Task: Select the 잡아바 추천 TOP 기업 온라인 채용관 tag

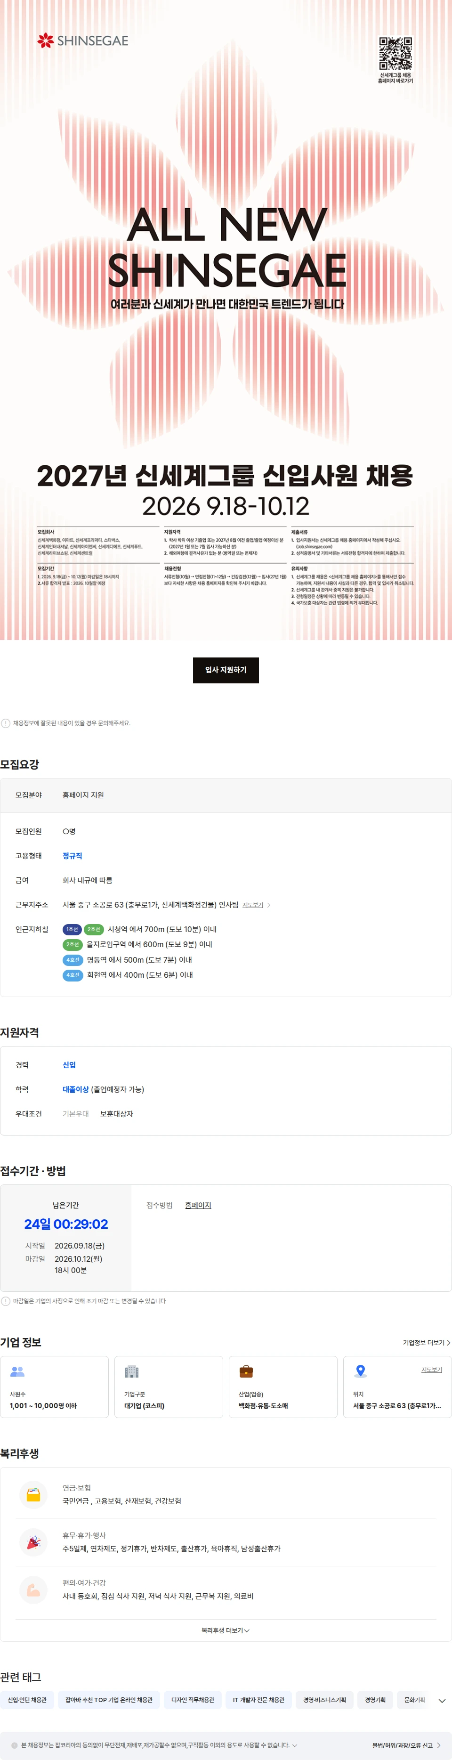Action: click(x=109, y=1700)
